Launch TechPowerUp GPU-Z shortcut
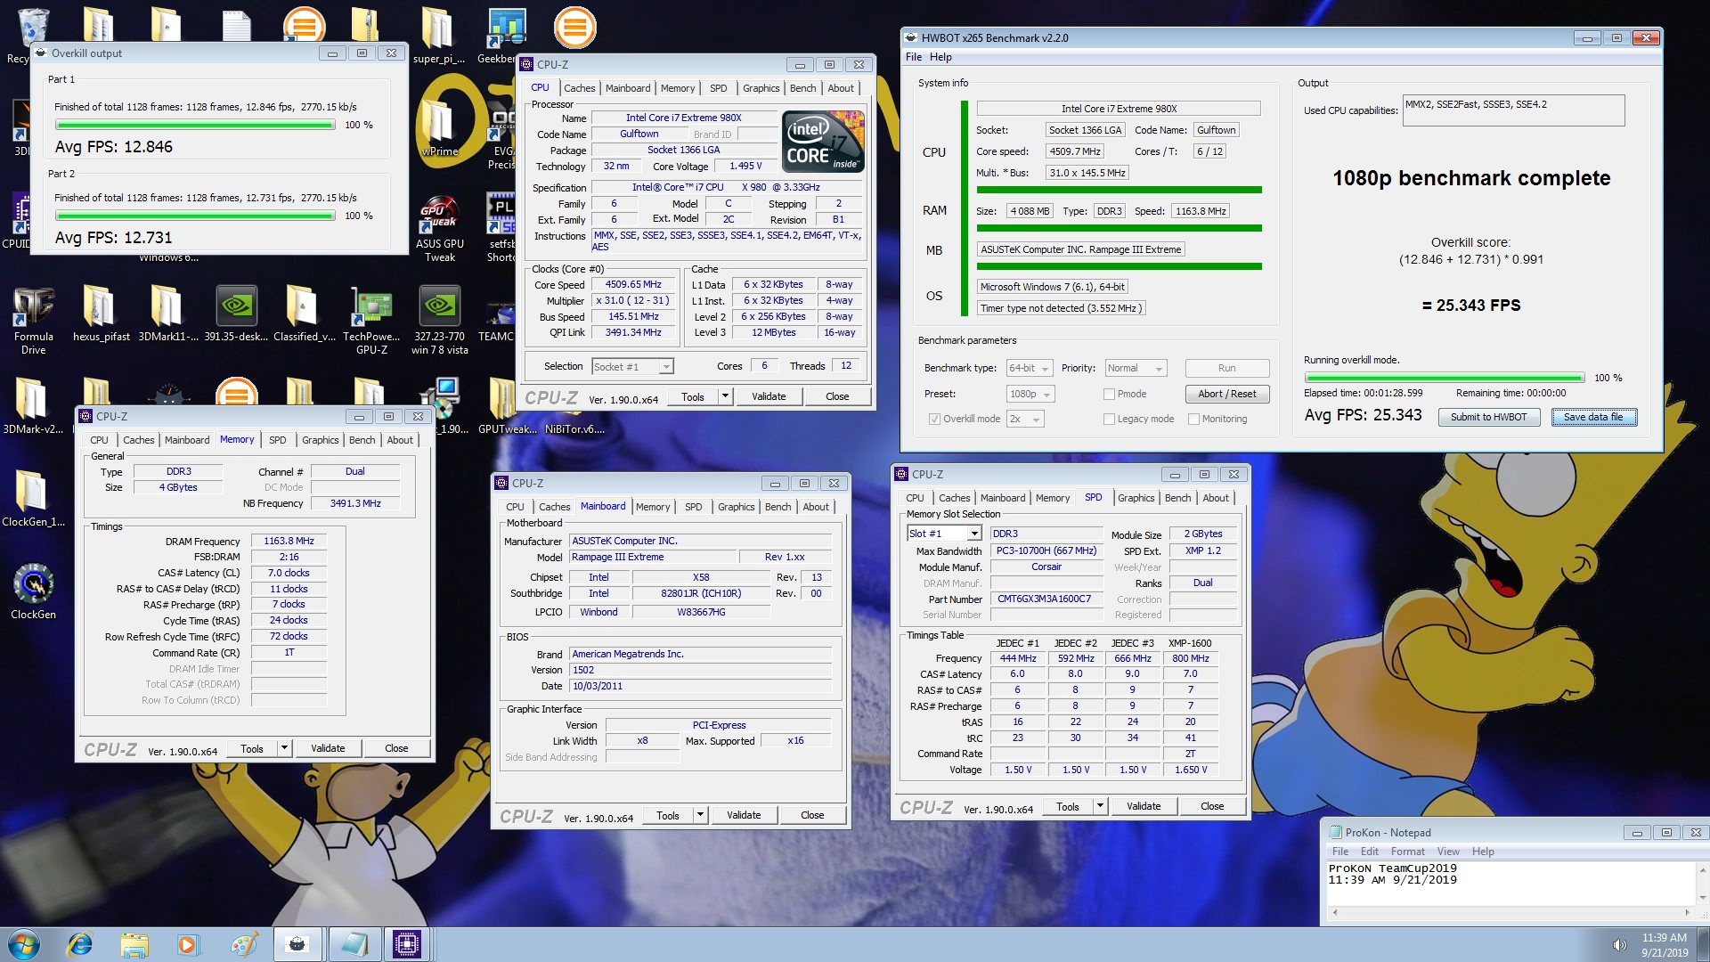The width and height of the screenshot is (1710, 962). pos(371,319)
